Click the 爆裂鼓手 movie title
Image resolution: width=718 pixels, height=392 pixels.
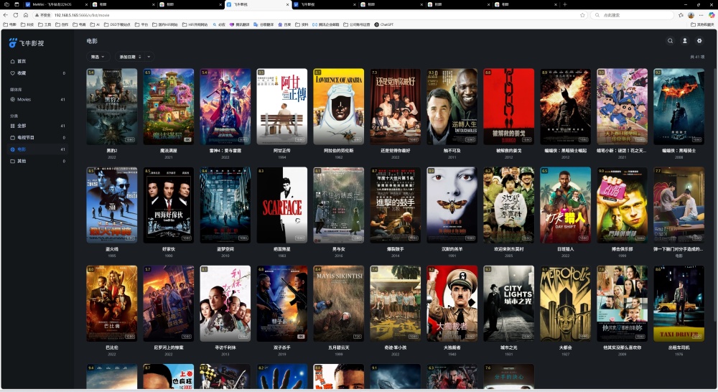click(395, 249)
